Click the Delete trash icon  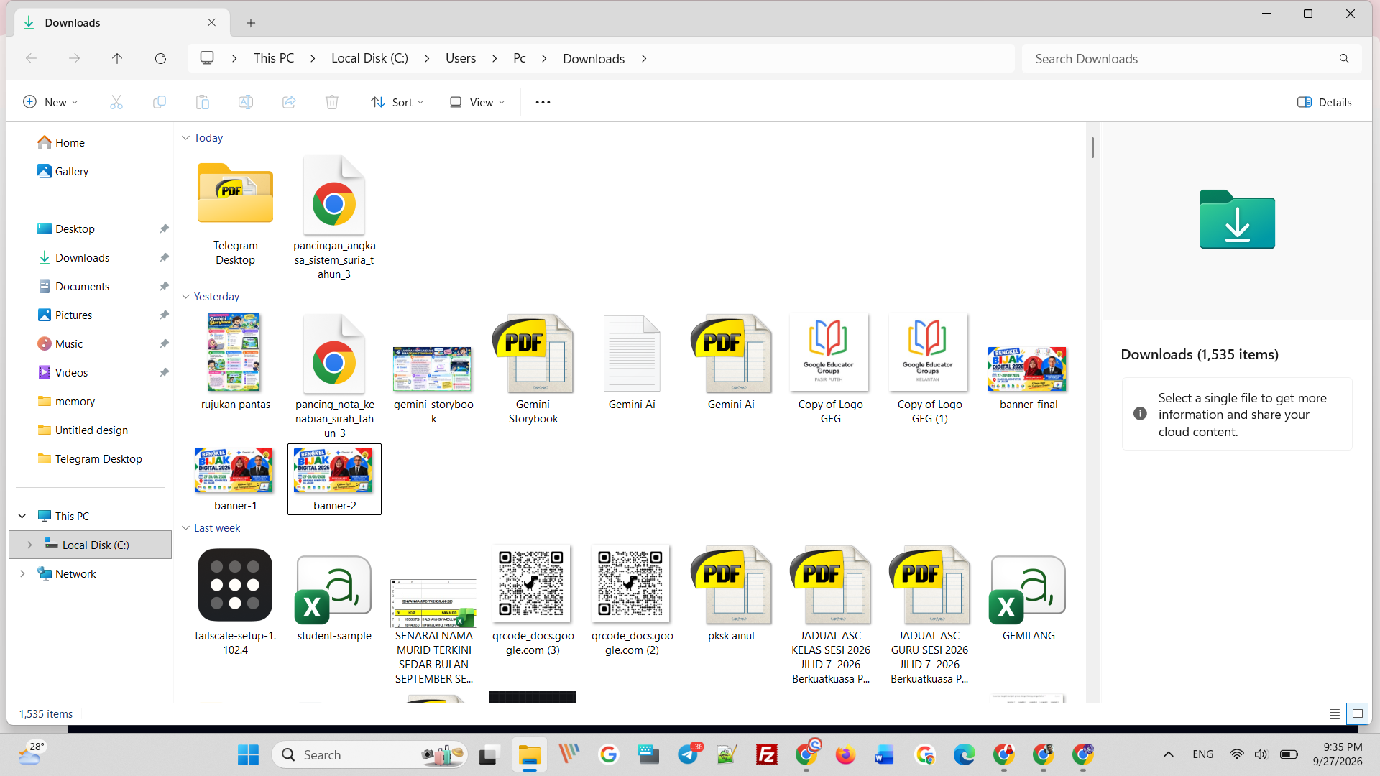point(332,102)
